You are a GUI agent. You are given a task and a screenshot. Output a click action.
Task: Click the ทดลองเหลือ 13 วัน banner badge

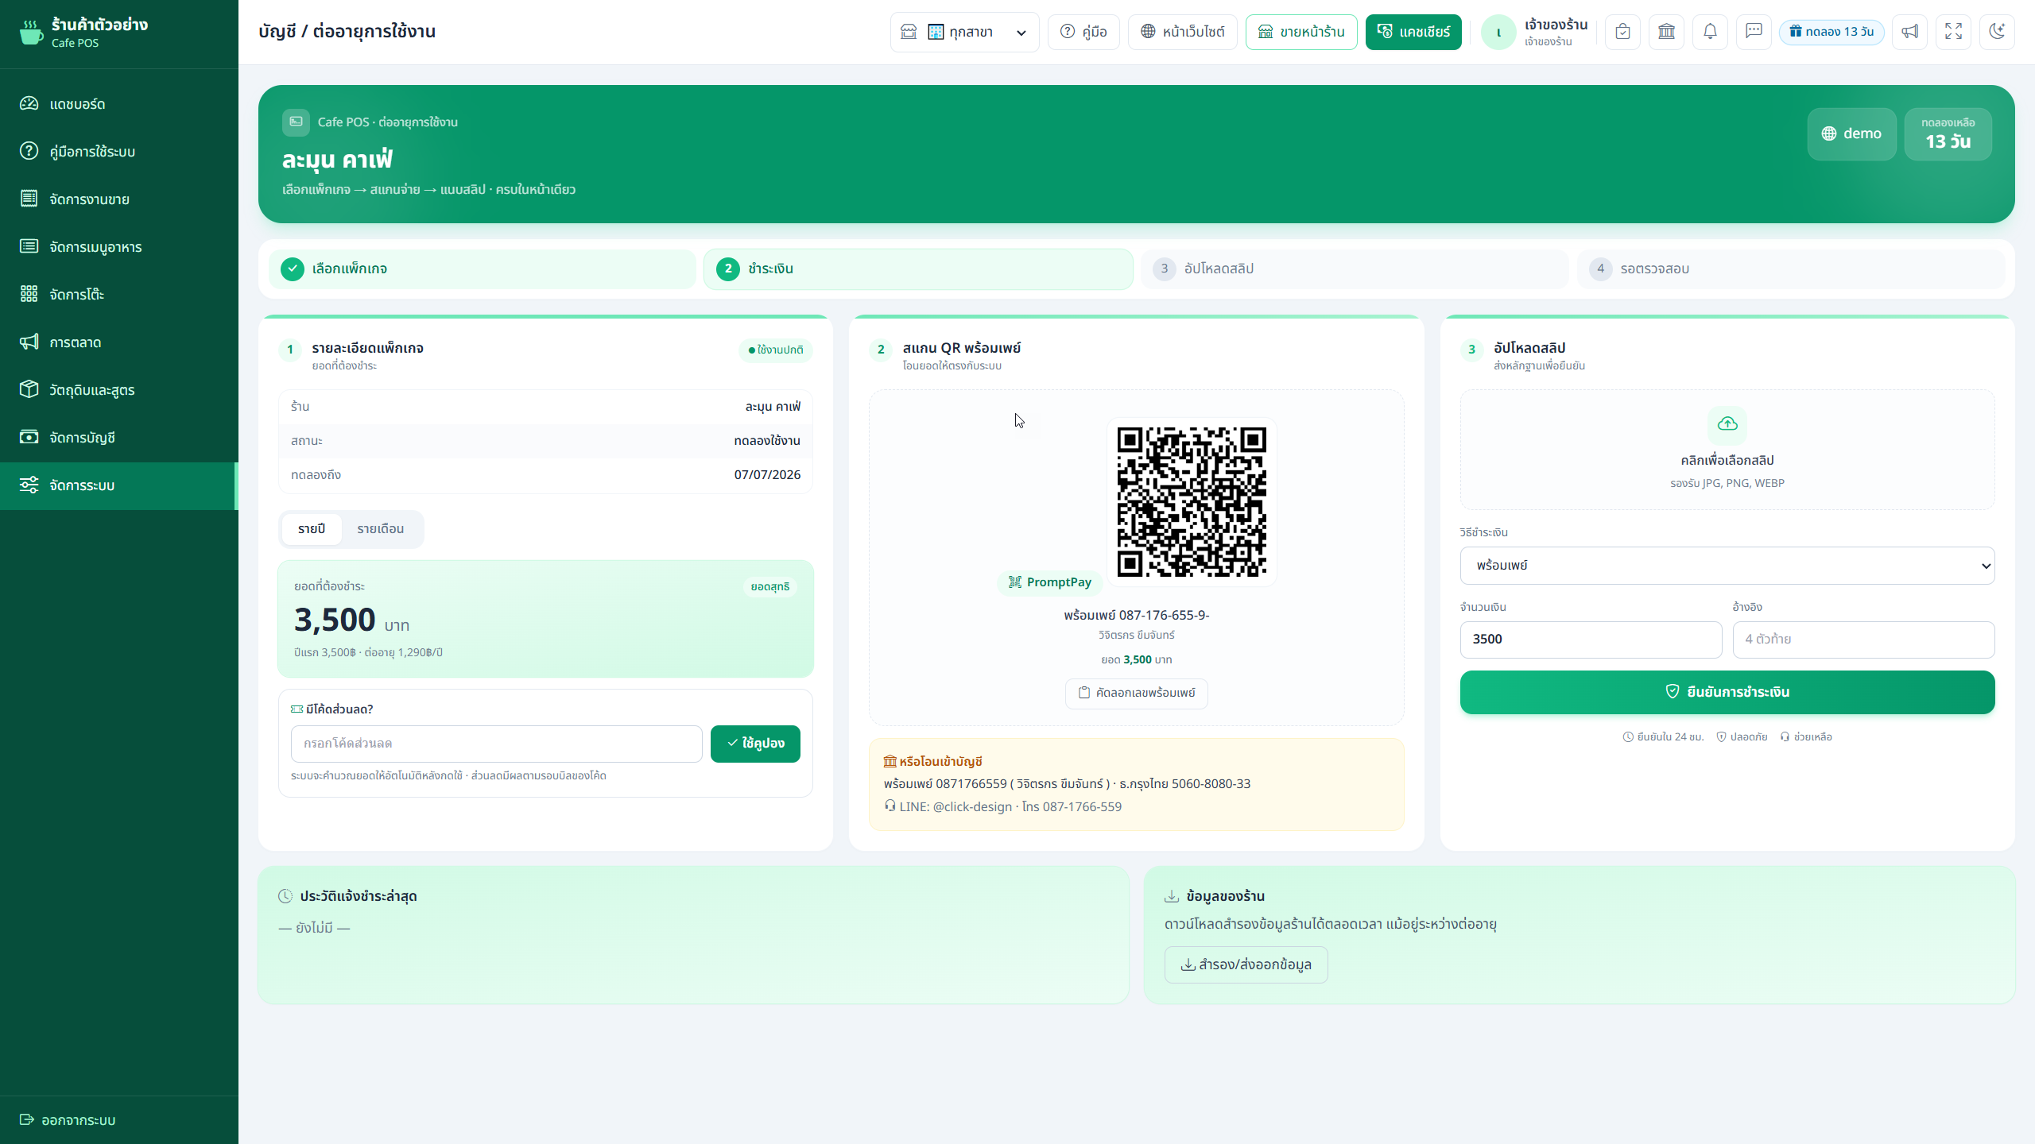[x=1948, y=134]
